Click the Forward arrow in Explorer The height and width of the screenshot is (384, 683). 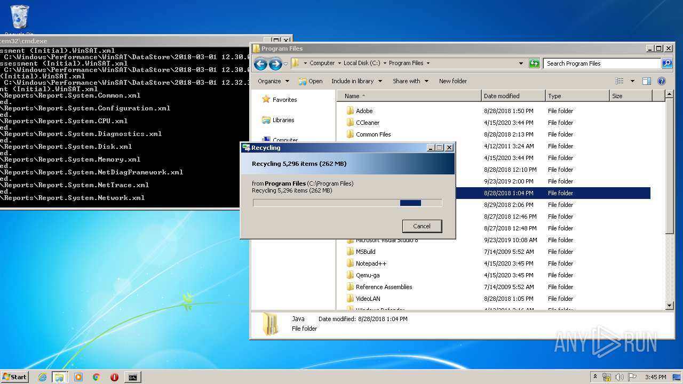click(x=275, y=64)
